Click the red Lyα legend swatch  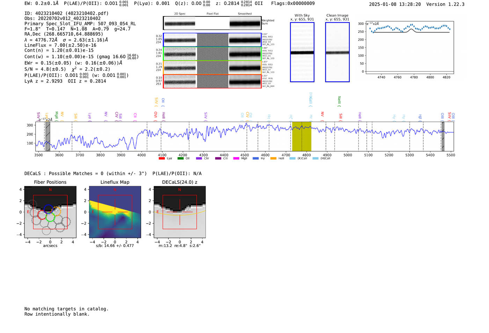[x=162, y=159]
